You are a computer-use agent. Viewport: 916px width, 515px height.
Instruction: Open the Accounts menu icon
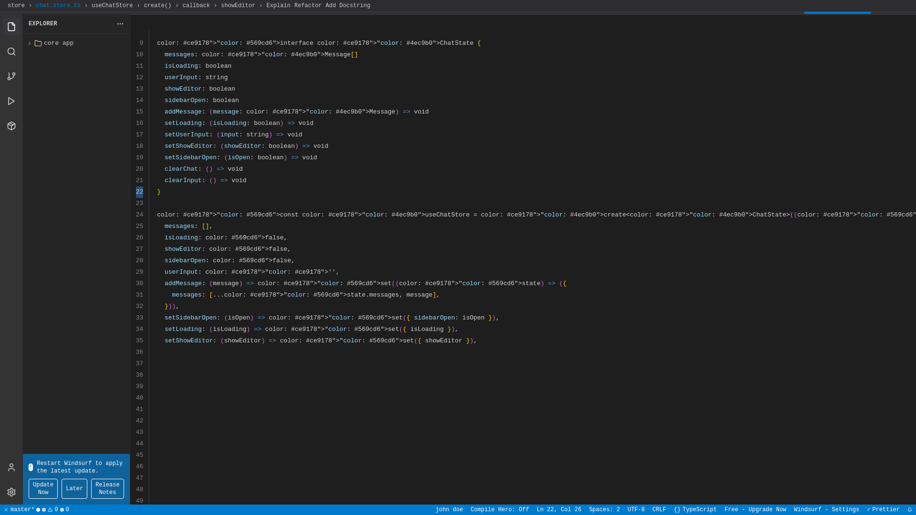click(11, 467)
